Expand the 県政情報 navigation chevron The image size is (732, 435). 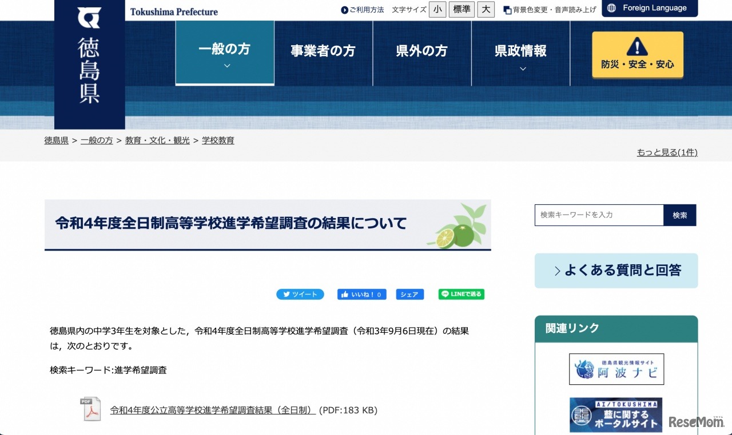tap(522, 69)
